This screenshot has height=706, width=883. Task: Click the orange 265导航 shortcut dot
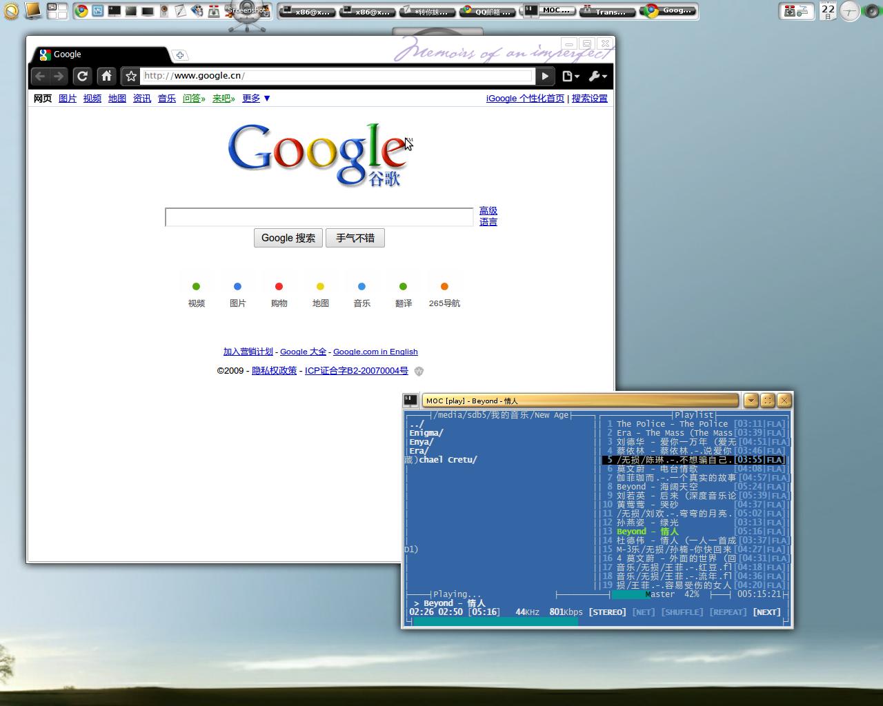pos(444,287)
